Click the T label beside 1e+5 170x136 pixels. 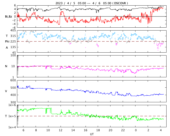[6, 116]
